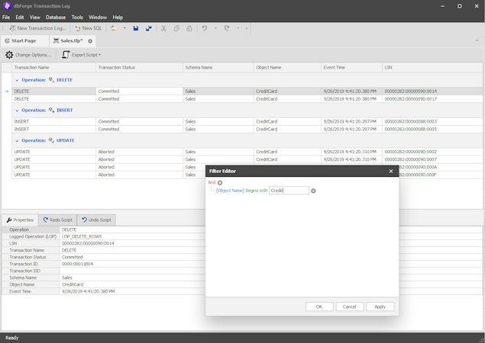This screenshot has width=485, height=343.
Task: Click the LSN column header
Action: (x=432, y=67)
